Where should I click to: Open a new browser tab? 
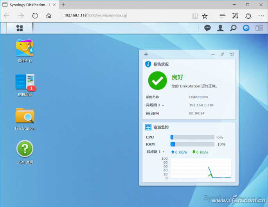63,5
